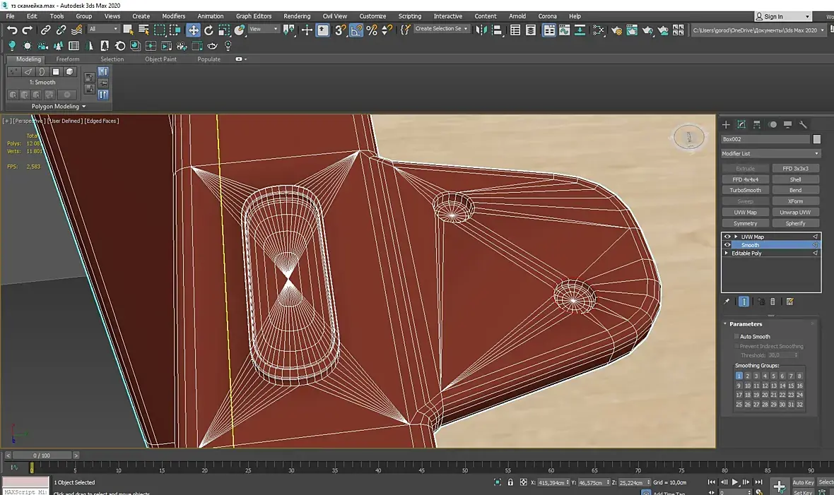
Task: Open the Utilities panel wrench icon
Action: point(803,124)
